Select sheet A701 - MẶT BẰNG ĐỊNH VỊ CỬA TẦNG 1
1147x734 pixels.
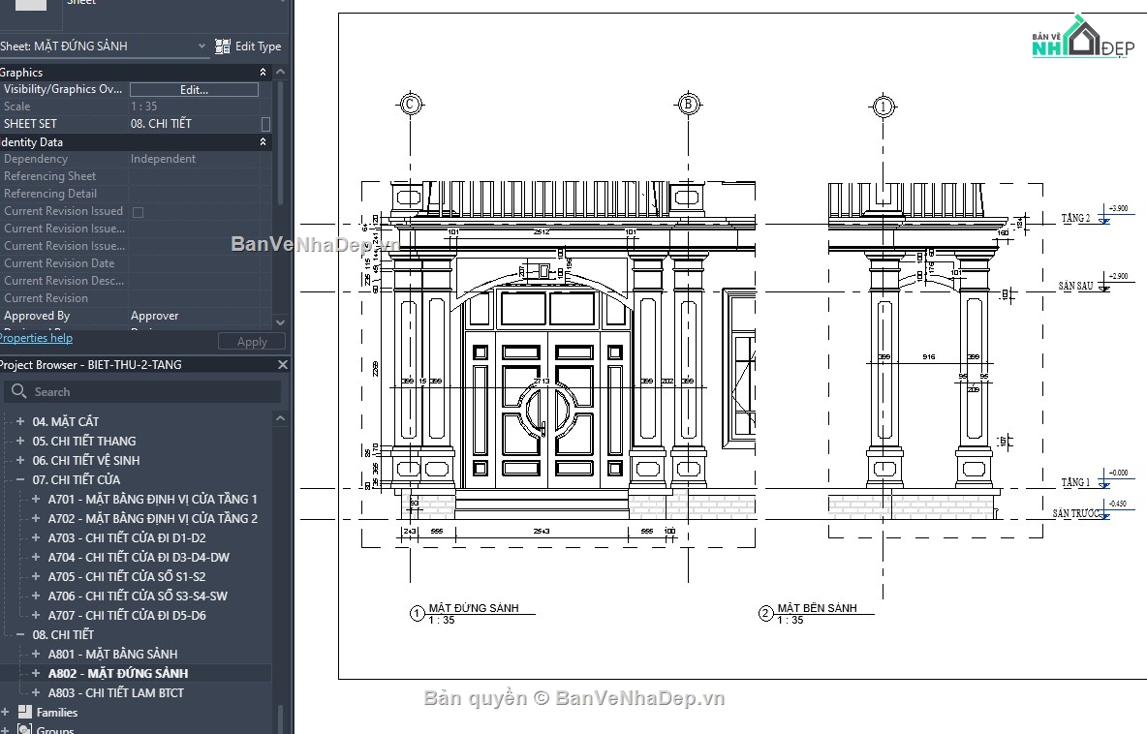[153, 499]
